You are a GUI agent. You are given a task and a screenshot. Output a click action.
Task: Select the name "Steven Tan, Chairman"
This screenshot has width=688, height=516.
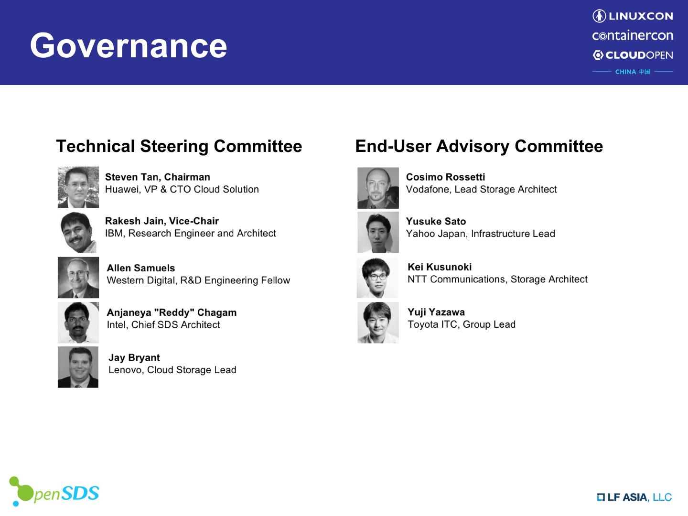point(158,177)
